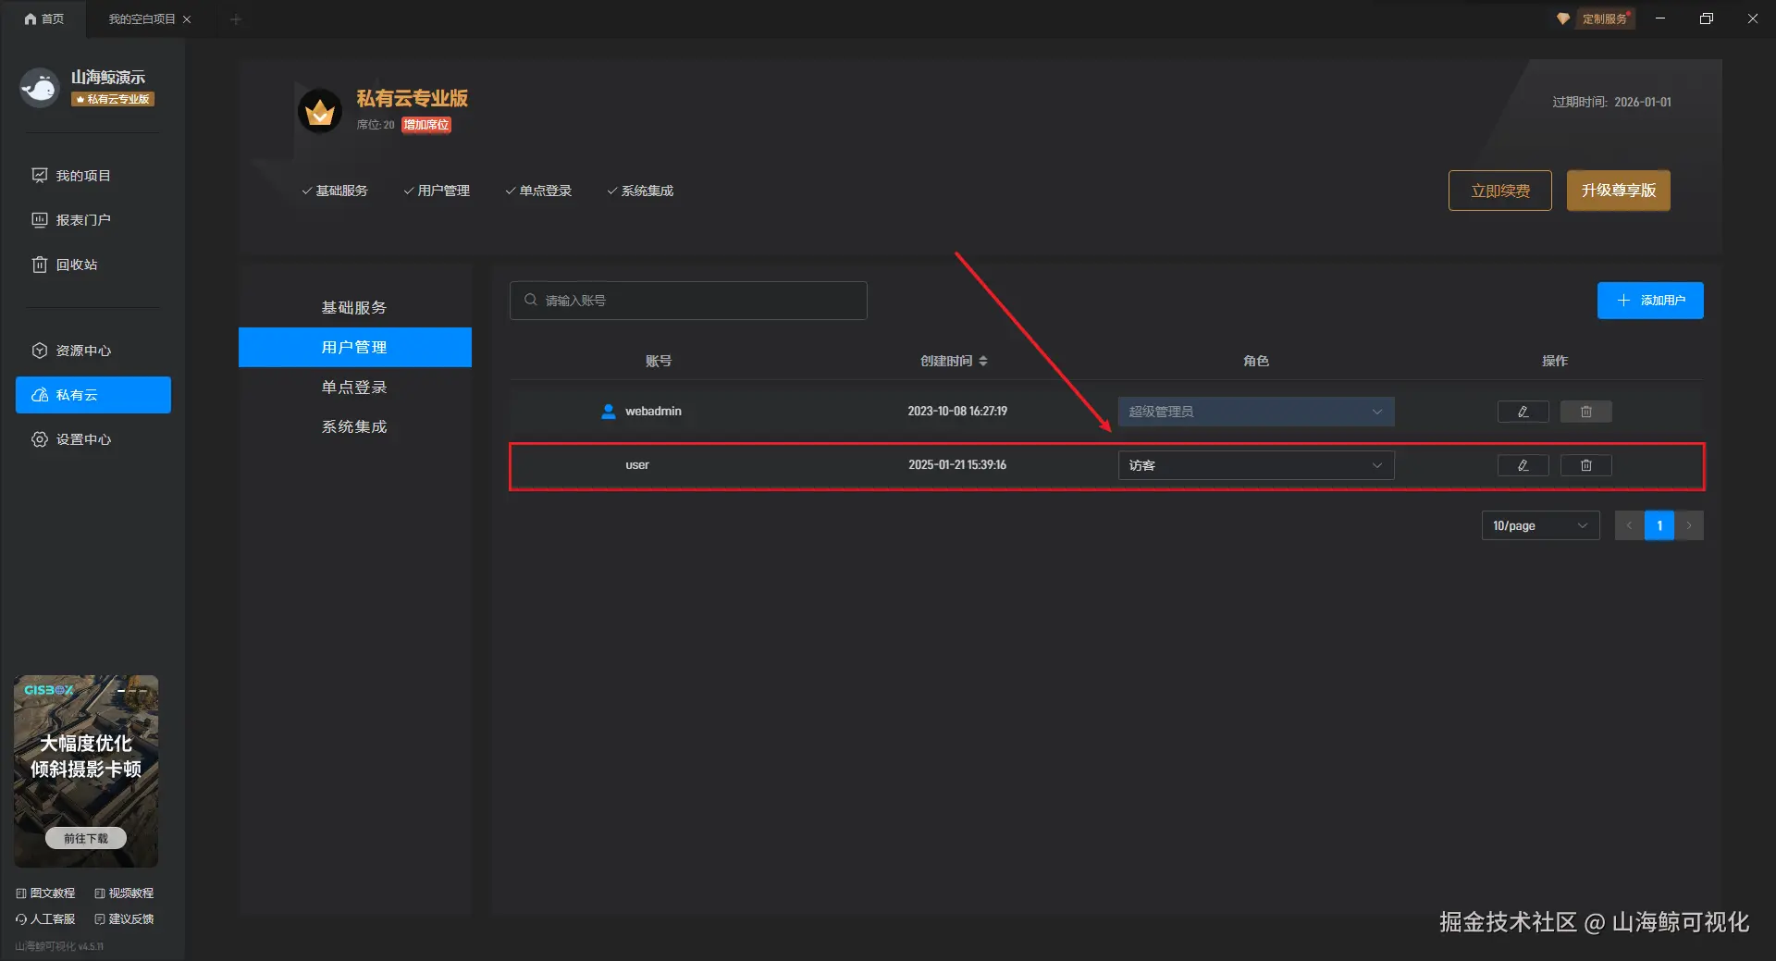
Task: Edit the webadmin account pencil icon
Action: pyautogui.click(x=1523, y=412)
